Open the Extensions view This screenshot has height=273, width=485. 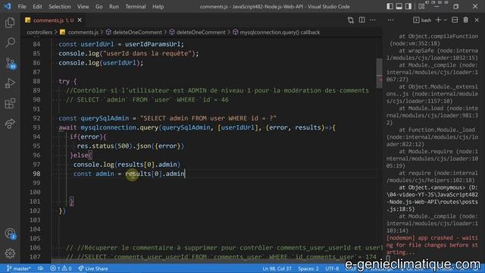click(10, 103)
